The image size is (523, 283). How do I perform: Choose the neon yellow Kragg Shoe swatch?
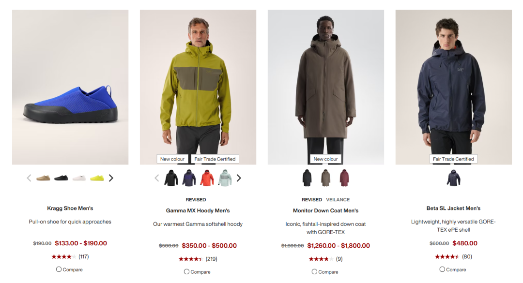point(97,178)
